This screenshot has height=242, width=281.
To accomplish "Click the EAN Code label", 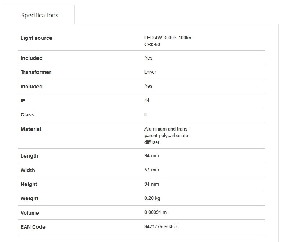I will (33, 227).
